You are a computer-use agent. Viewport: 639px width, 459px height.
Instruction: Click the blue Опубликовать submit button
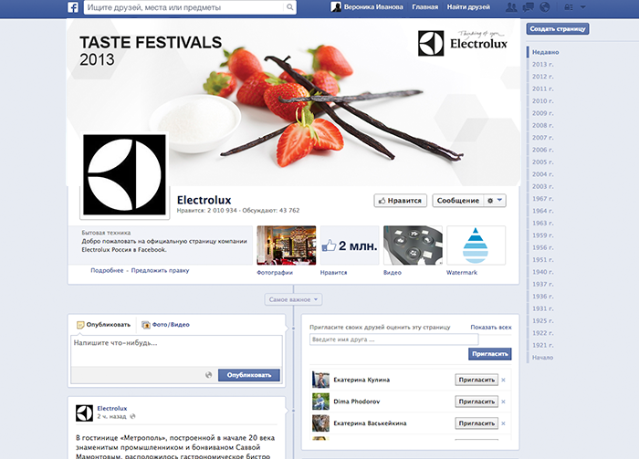[x=249, y=375]
